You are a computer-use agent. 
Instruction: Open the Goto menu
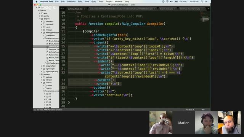tap(94, 2)
